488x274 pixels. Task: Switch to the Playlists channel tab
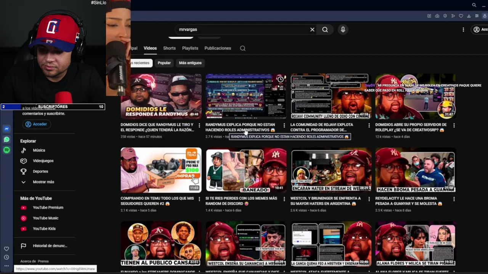click(190, 48)
